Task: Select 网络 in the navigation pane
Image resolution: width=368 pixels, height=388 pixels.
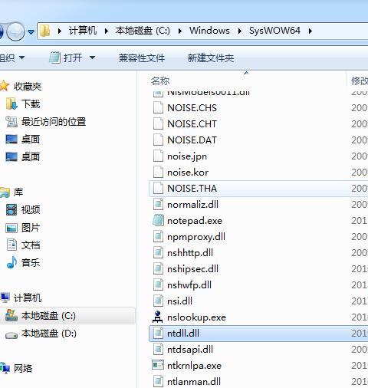Action: click(23, 369)
